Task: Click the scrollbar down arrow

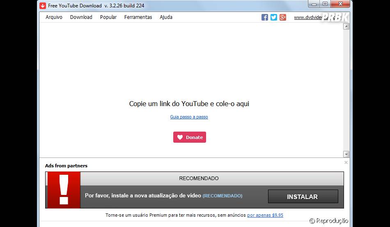Action: click(x=346, y=154)
